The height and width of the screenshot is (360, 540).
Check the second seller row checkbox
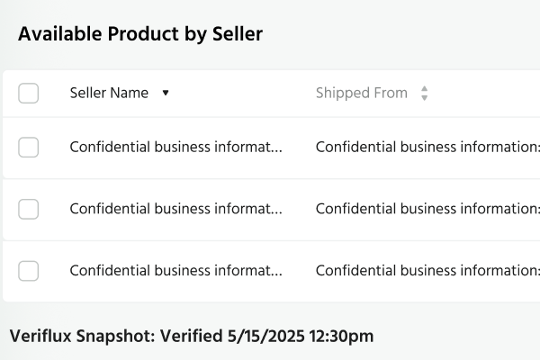point(29,209)
